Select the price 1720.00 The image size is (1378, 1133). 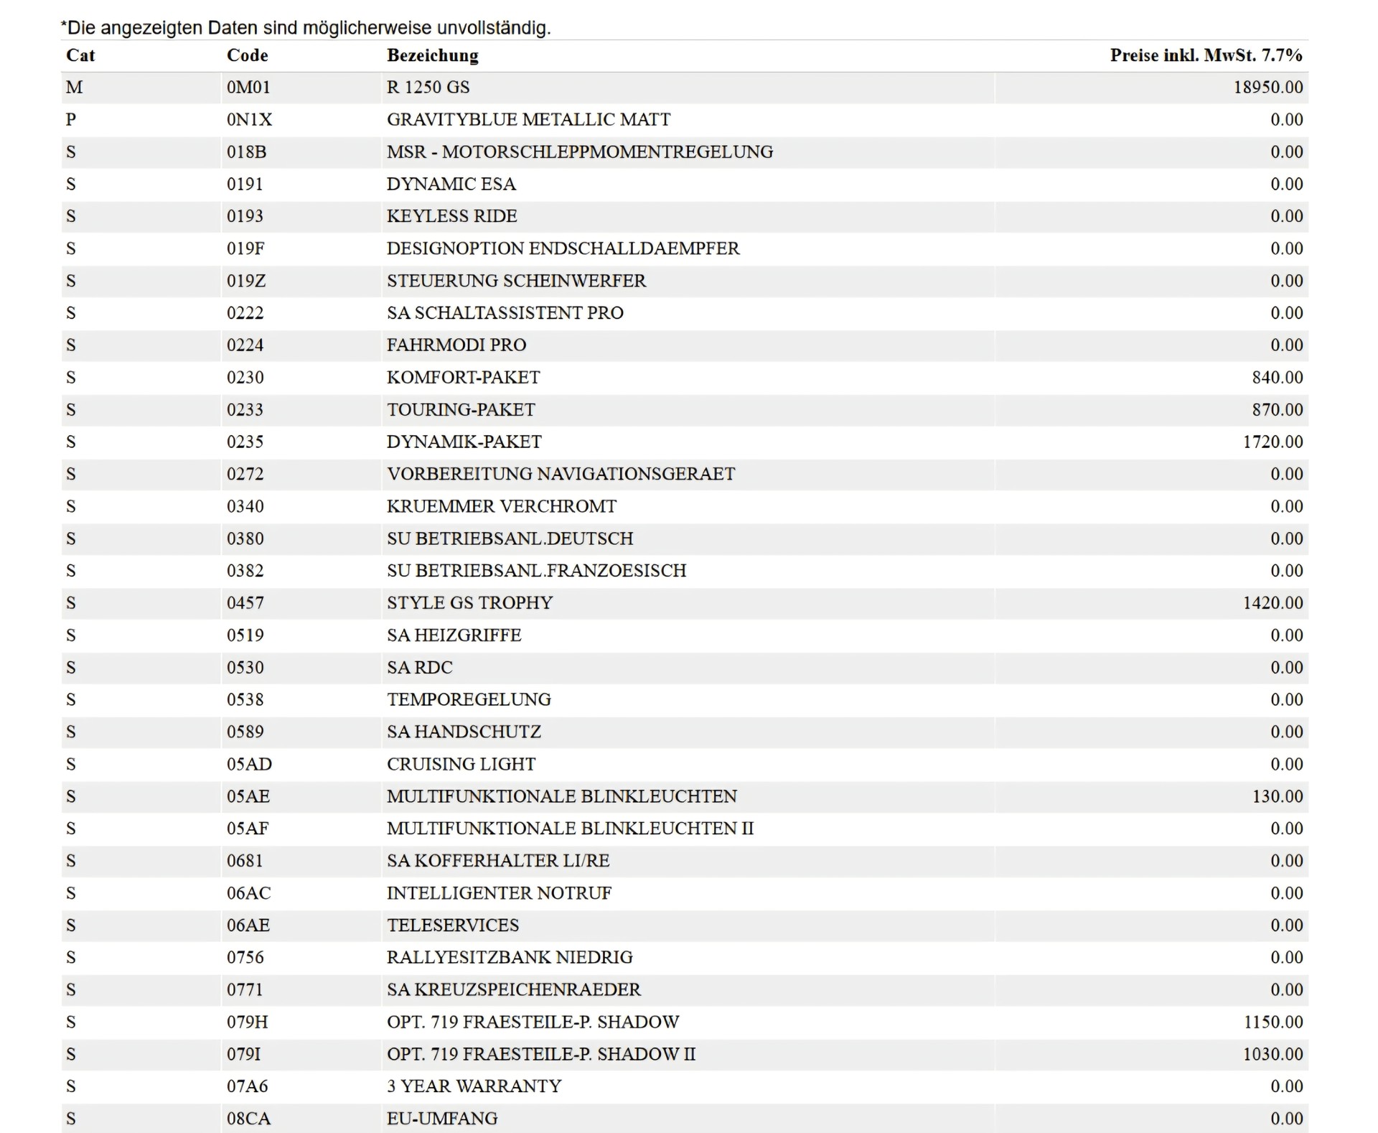1273,442
